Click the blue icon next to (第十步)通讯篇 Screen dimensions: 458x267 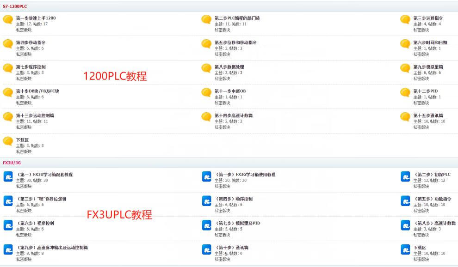[207, 249]
